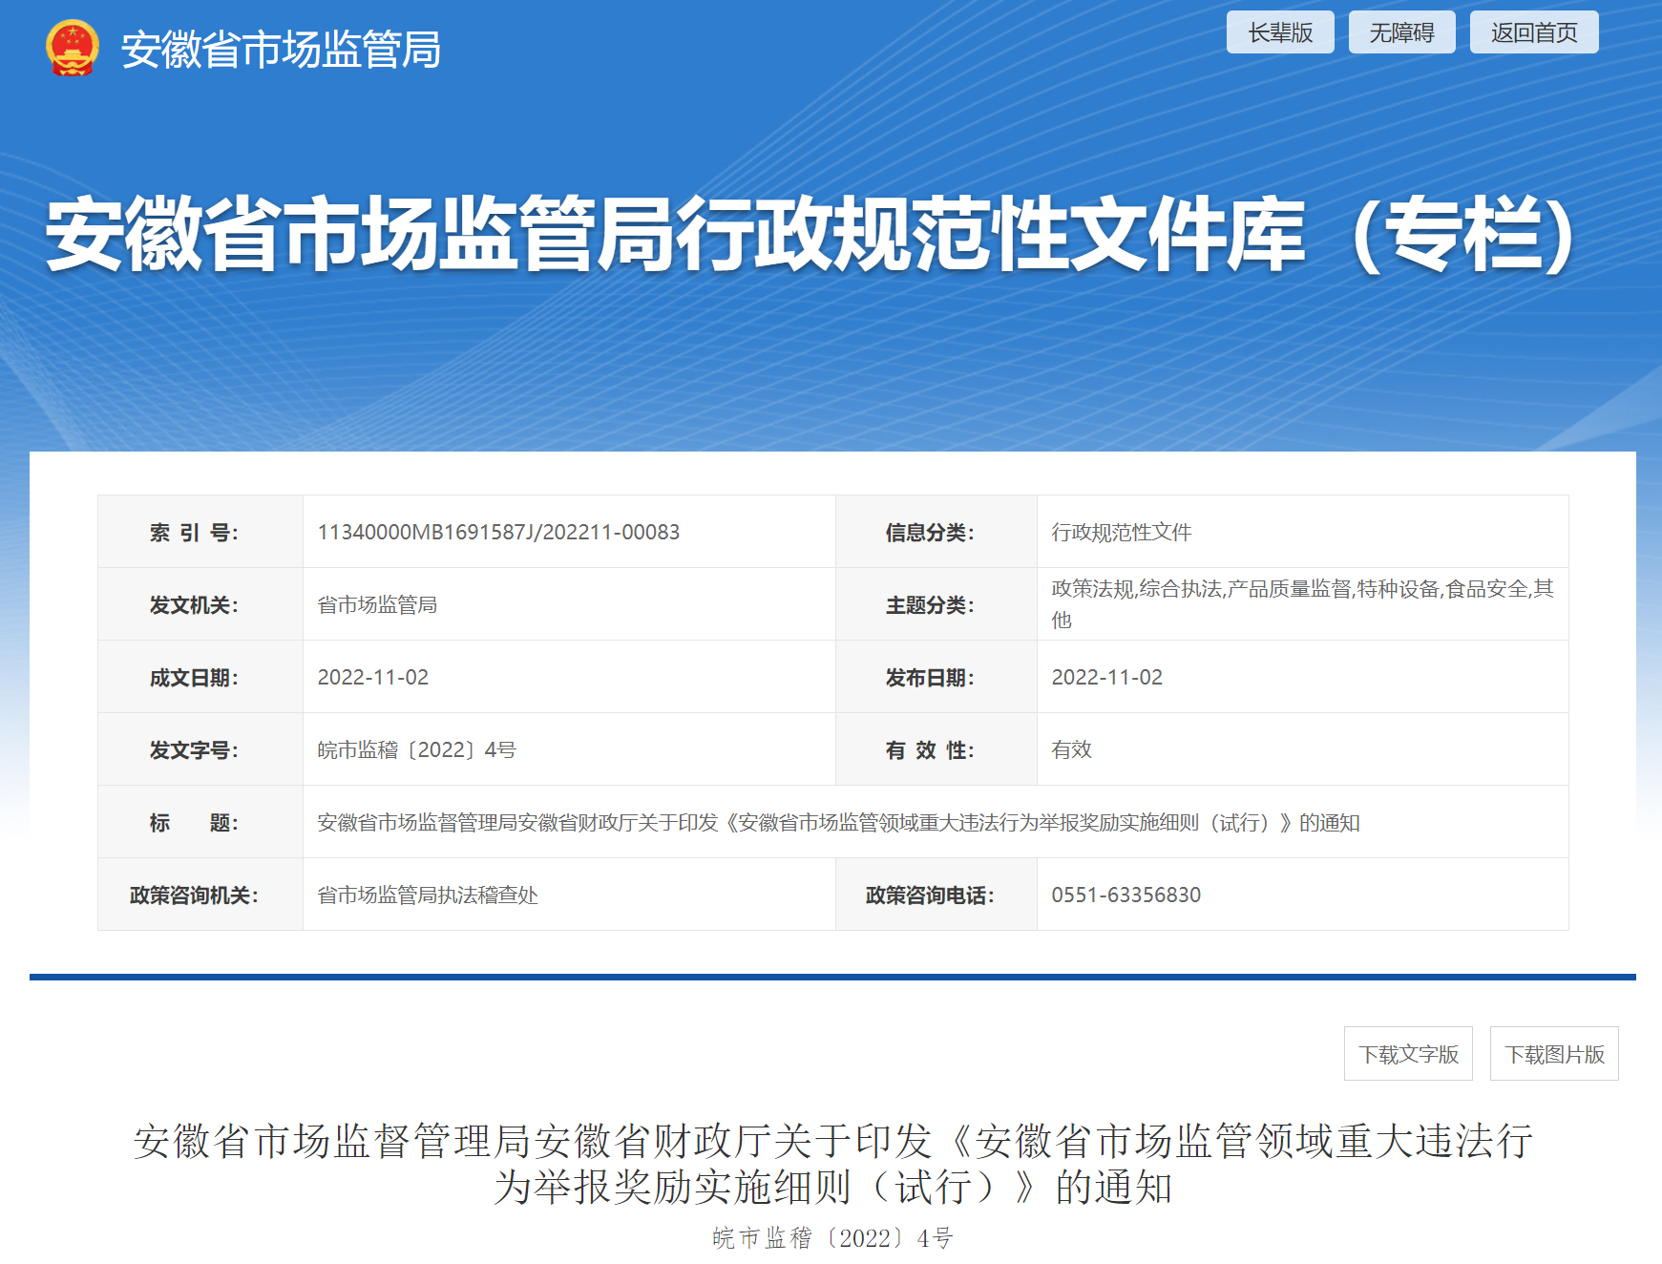Click document number 皖市监稽〔2022〕4号 in table
1662x1264 pixels.
[x=416, y=749]
